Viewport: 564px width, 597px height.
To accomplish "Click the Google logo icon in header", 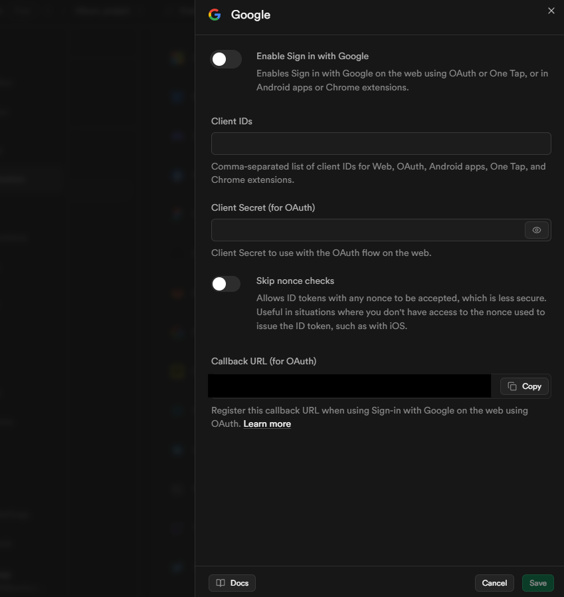I will tap(215, 15).
